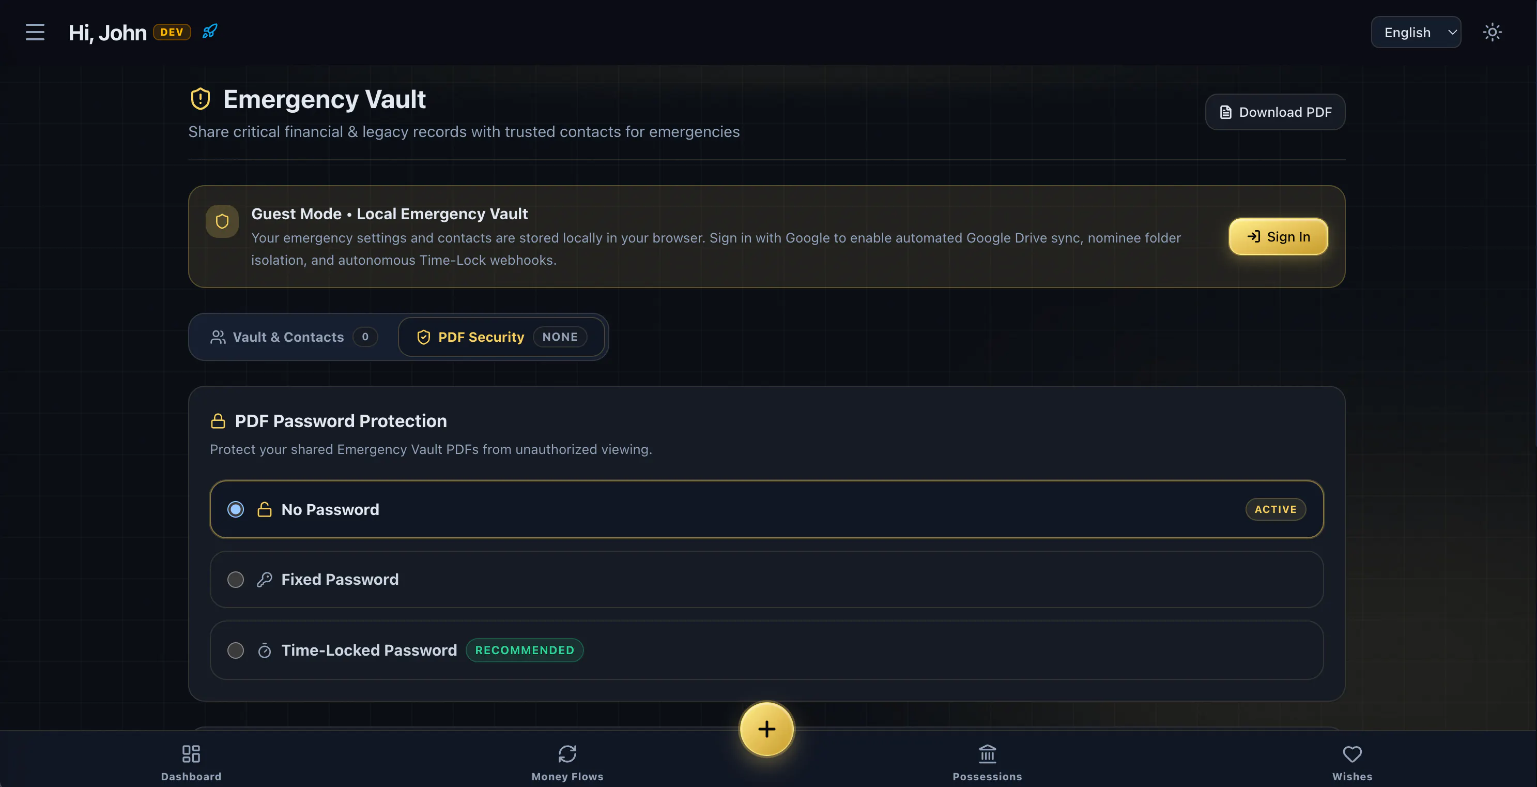Toggle light theme with sun icon

[1492, 32]
